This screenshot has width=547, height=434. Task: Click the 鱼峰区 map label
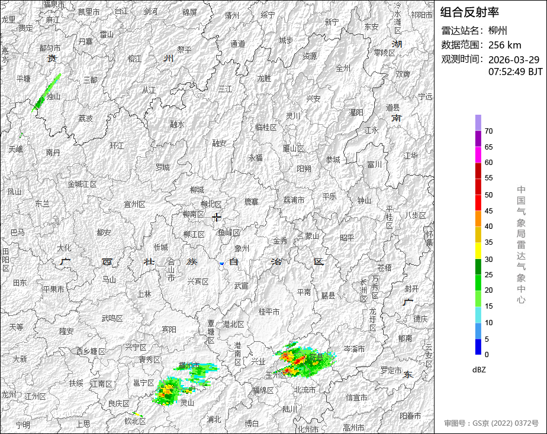(x=229, y=232)
